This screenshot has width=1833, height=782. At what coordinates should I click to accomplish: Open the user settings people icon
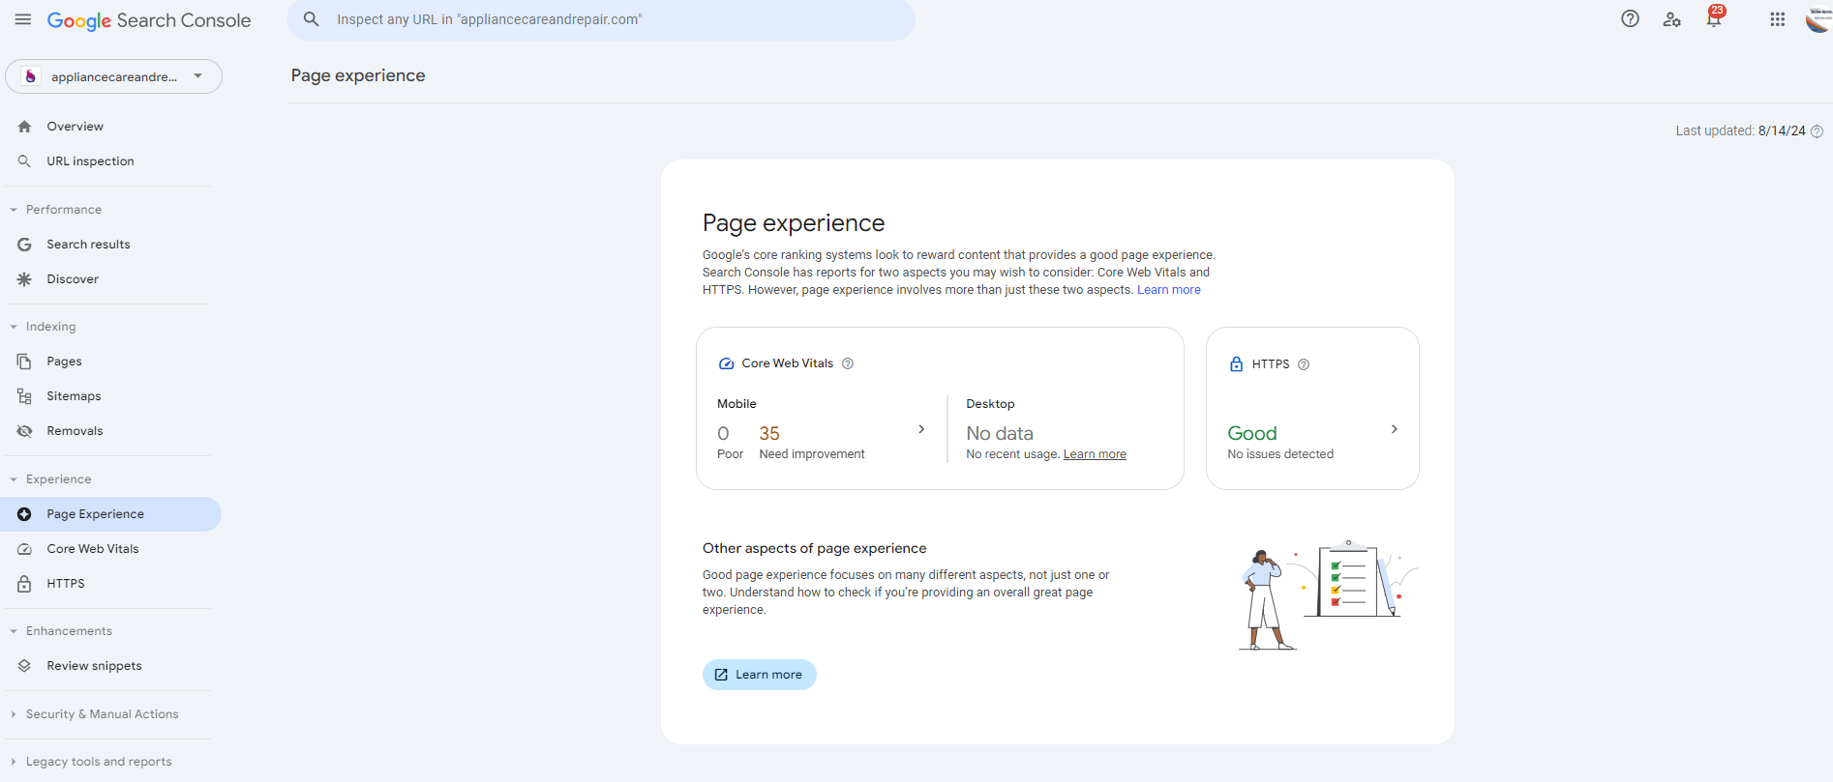coord(1671,19)
